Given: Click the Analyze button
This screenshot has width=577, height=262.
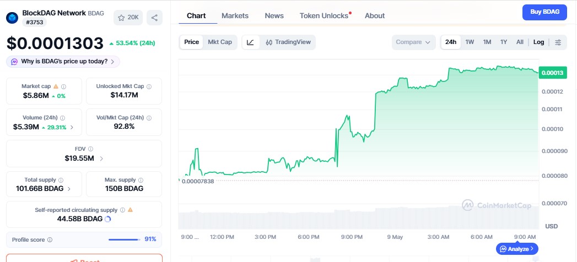Looking at the screenshot, I should pos(517,249).
